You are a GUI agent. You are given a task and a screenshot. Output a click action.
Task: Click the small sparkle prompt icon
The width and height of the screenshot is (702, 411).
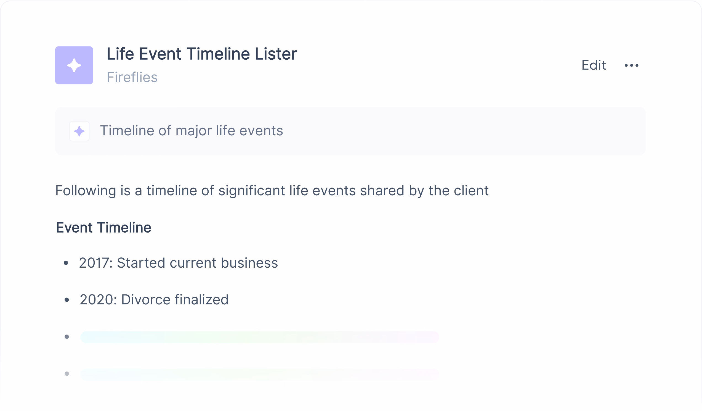click(x=79, y=131)
